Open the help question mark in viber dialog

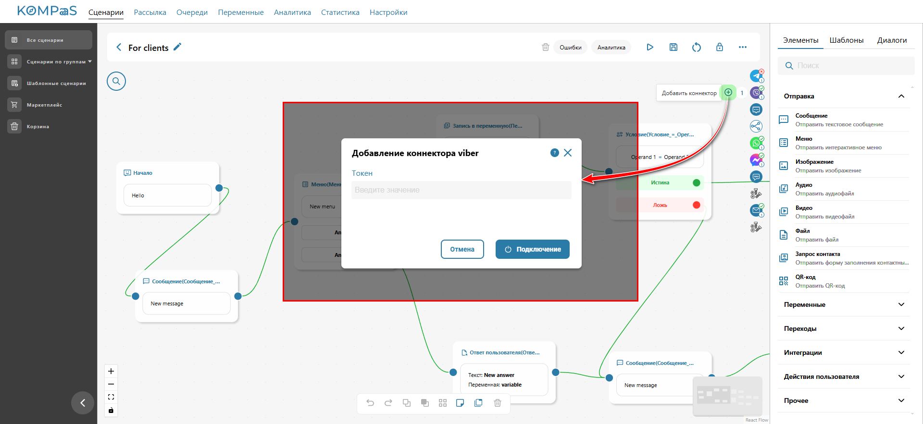(555, 153)
